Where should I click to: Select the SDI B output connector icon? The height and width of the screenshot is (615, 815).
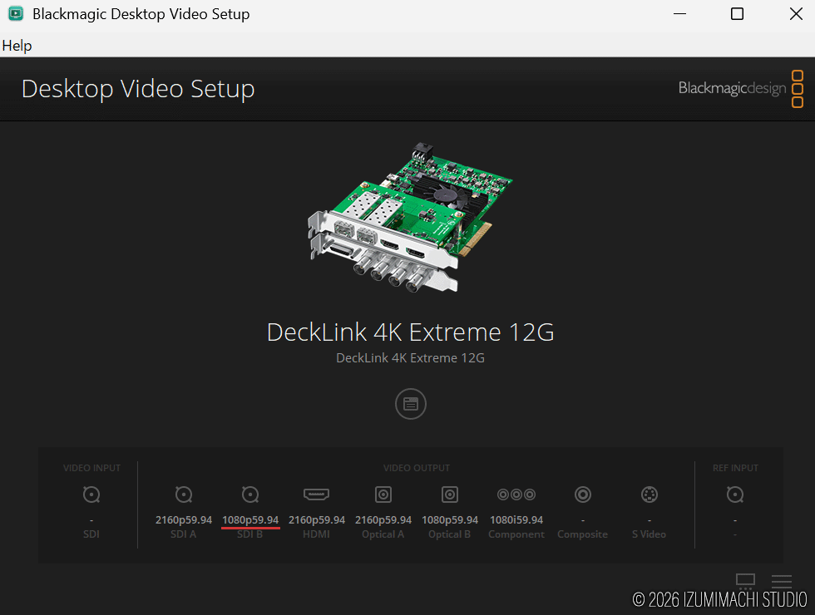(250, 495)
